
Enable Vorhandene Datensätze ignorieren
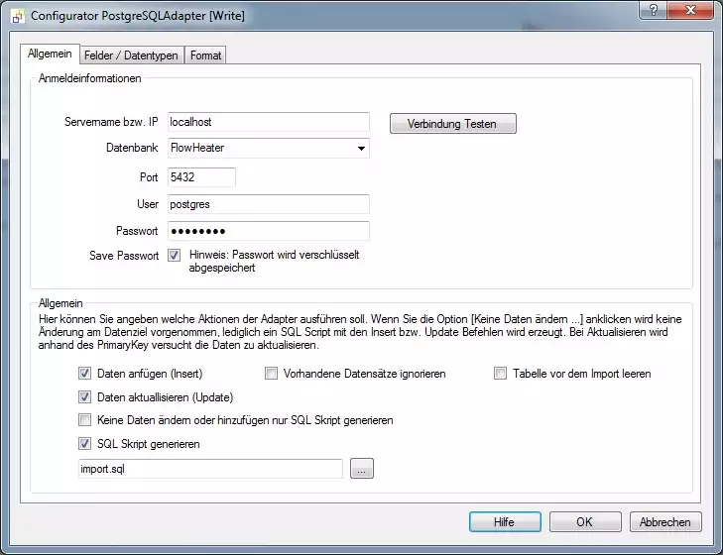pyautogui.click(x=271, y=374)
